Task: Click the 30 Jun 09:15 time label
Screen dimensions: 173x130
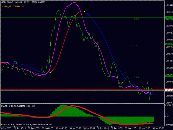Action: 61,128
